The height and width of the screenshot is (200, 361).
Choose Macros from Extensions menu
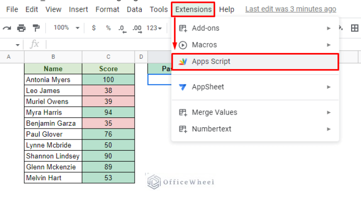click(x=255, y=45)
